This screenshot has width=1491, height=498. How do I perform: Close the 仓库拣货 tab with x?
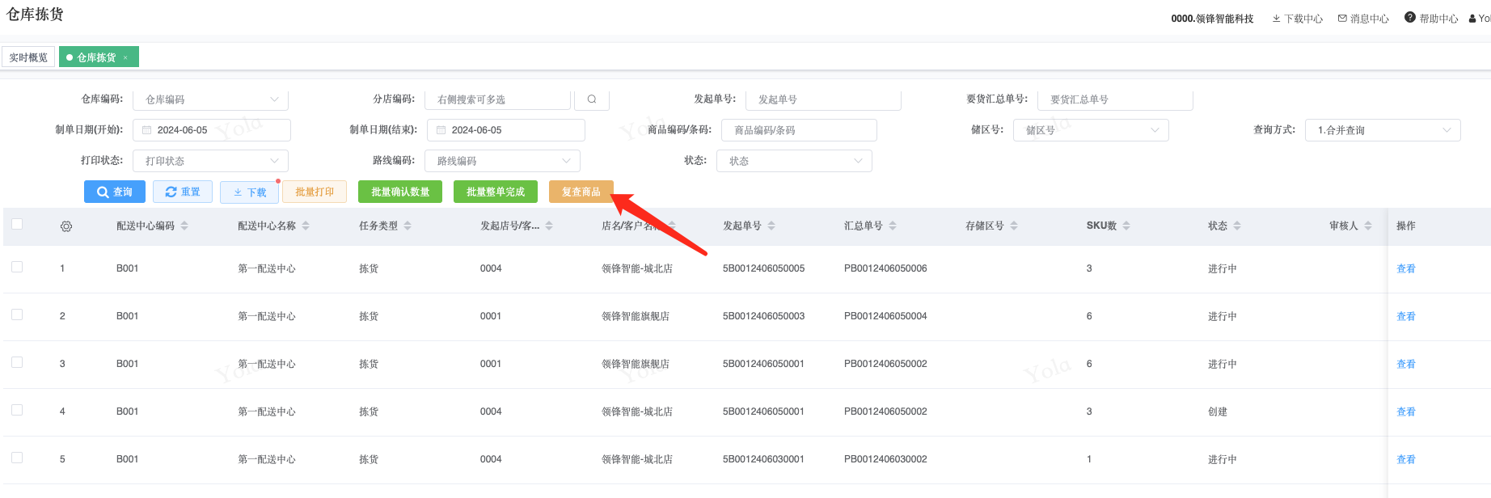pyautogui.click(x=125, y=58)
